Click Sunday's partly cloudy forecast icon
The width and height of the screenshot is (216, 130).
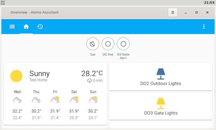tap(93, 100)
